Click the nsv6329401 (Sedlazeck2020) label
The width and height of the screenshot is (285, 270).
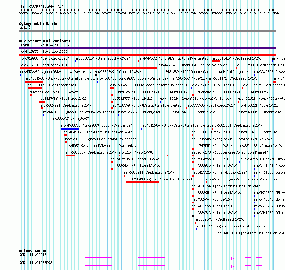coord(135,166)
